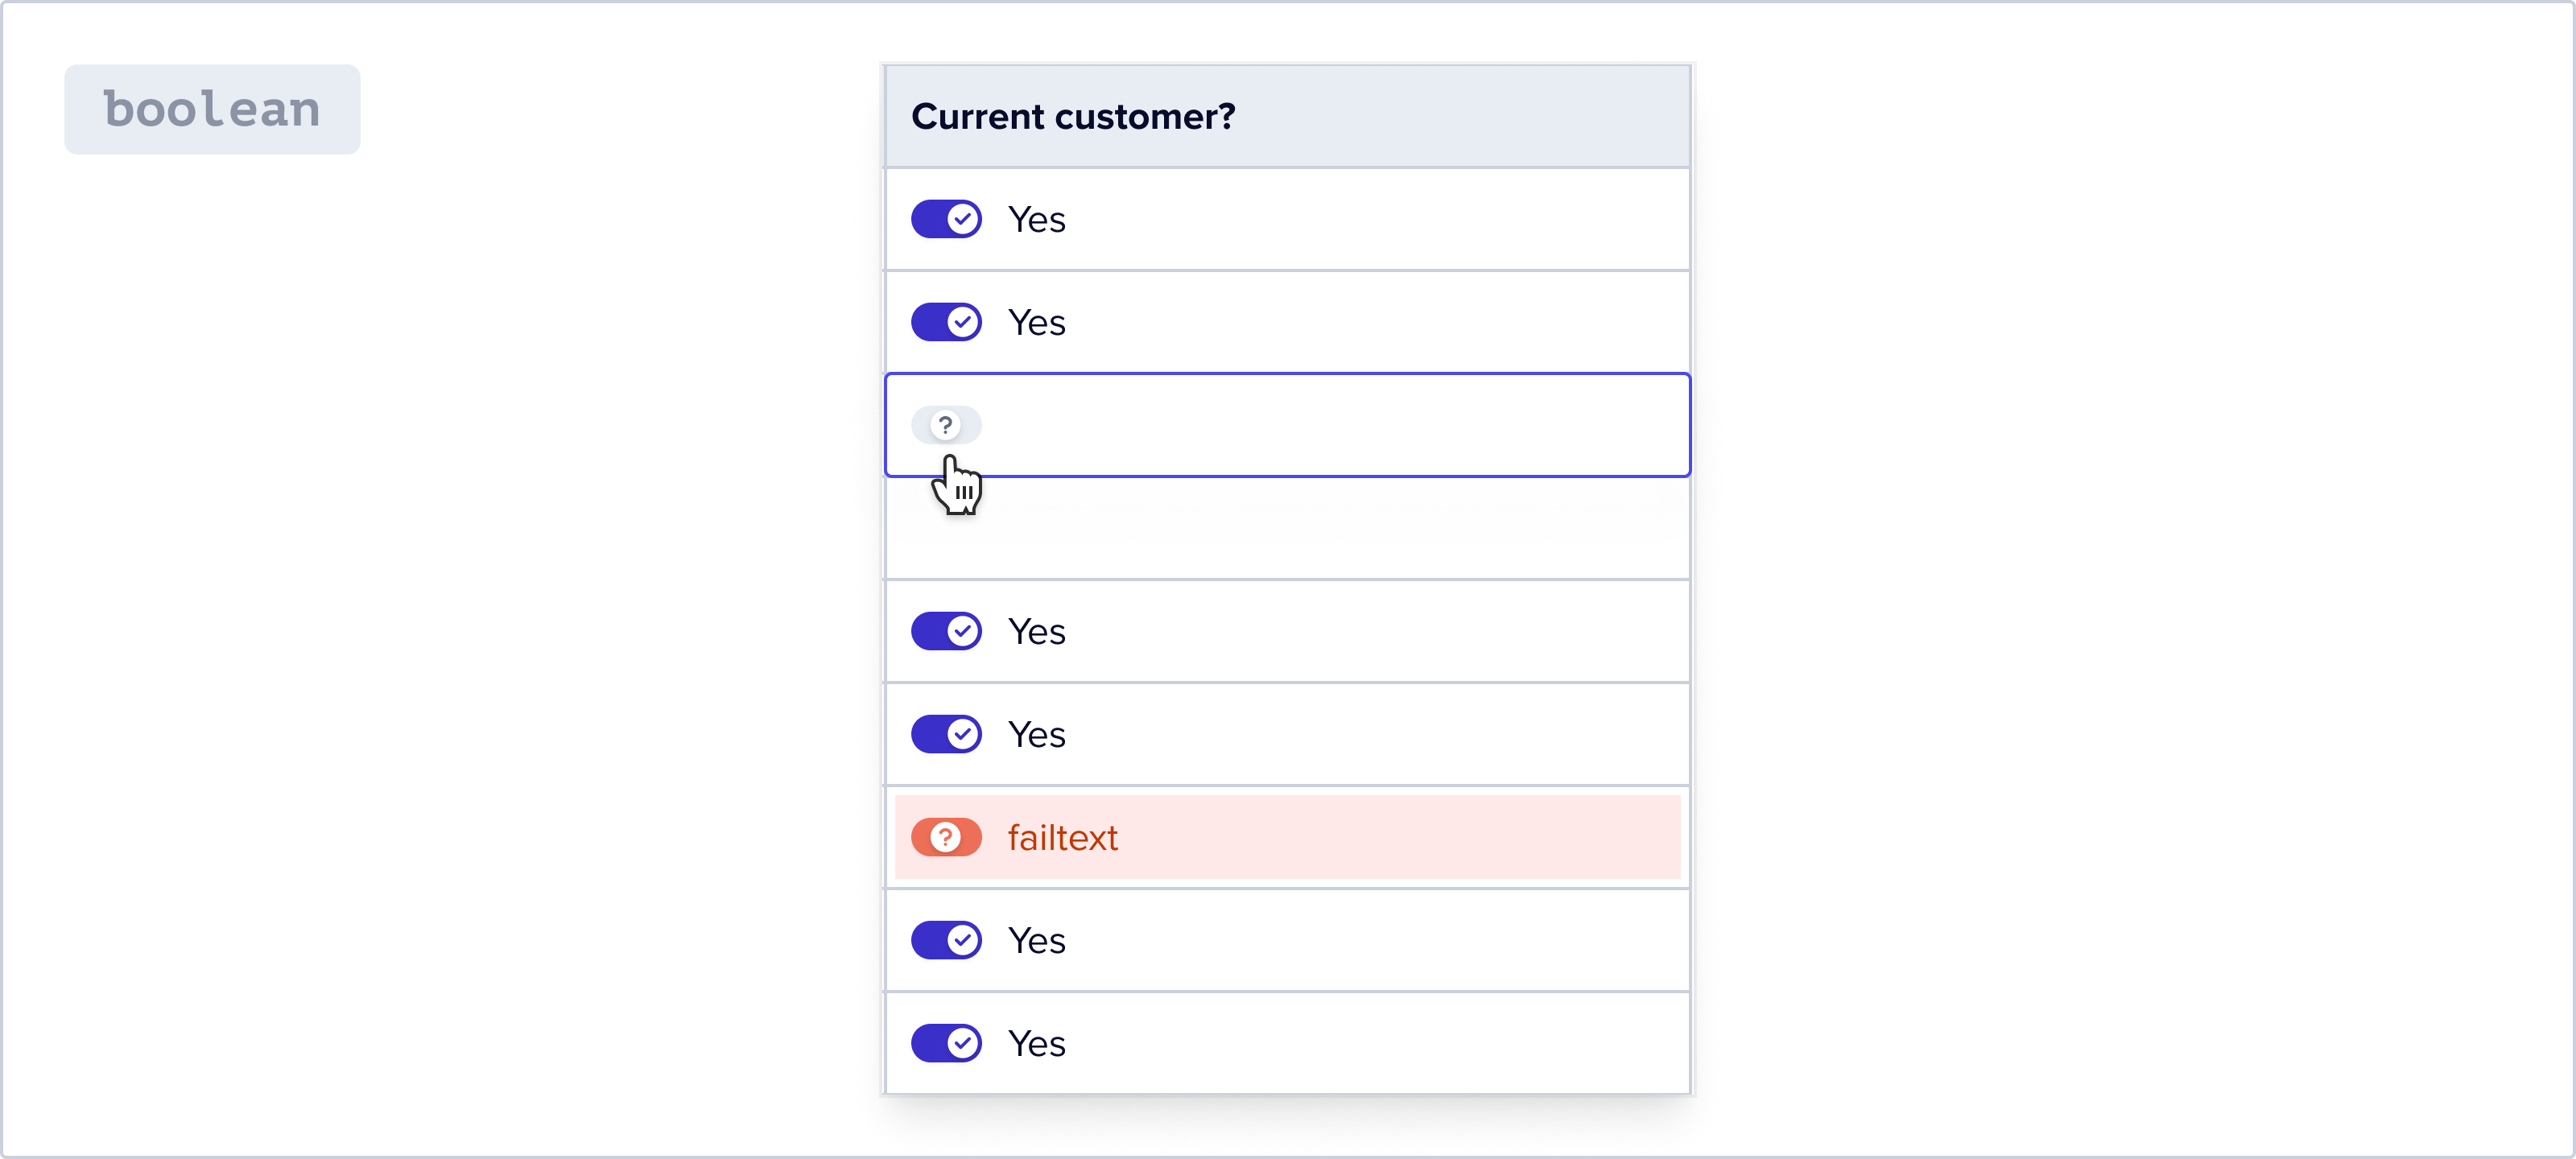Image resolution: width=2576 pixels, height=1159 pixels.
Task: Toggle the last row's Yes switch
Action: [946, 1043]
